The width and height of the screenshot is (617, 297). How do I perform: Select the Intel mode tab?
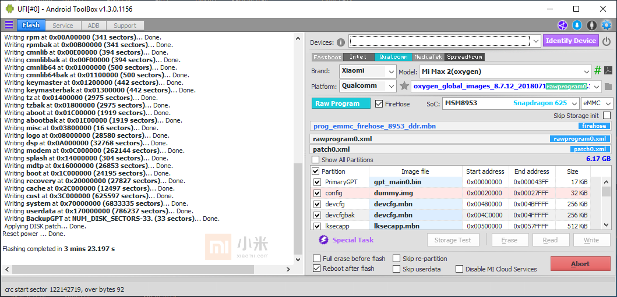pos(358,57)
